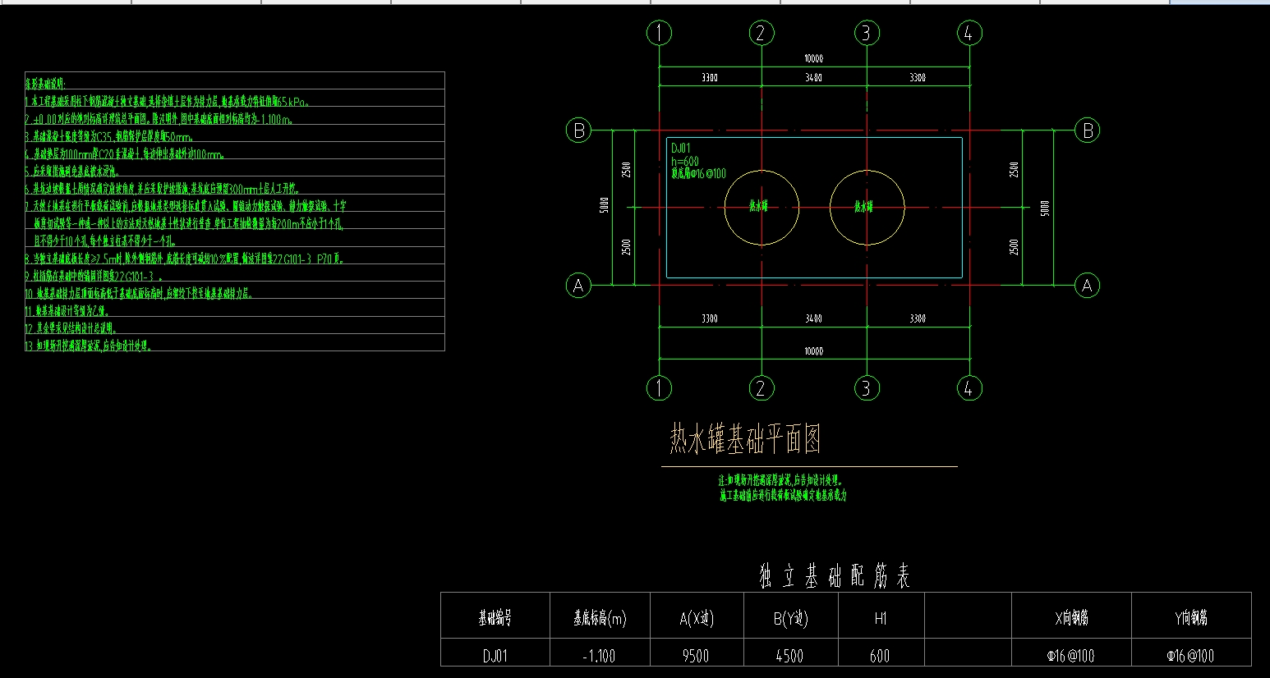Select note 8 referencing 22G101-3 P70
Viewport: 1270px width, 678px height.
[185, 259]
